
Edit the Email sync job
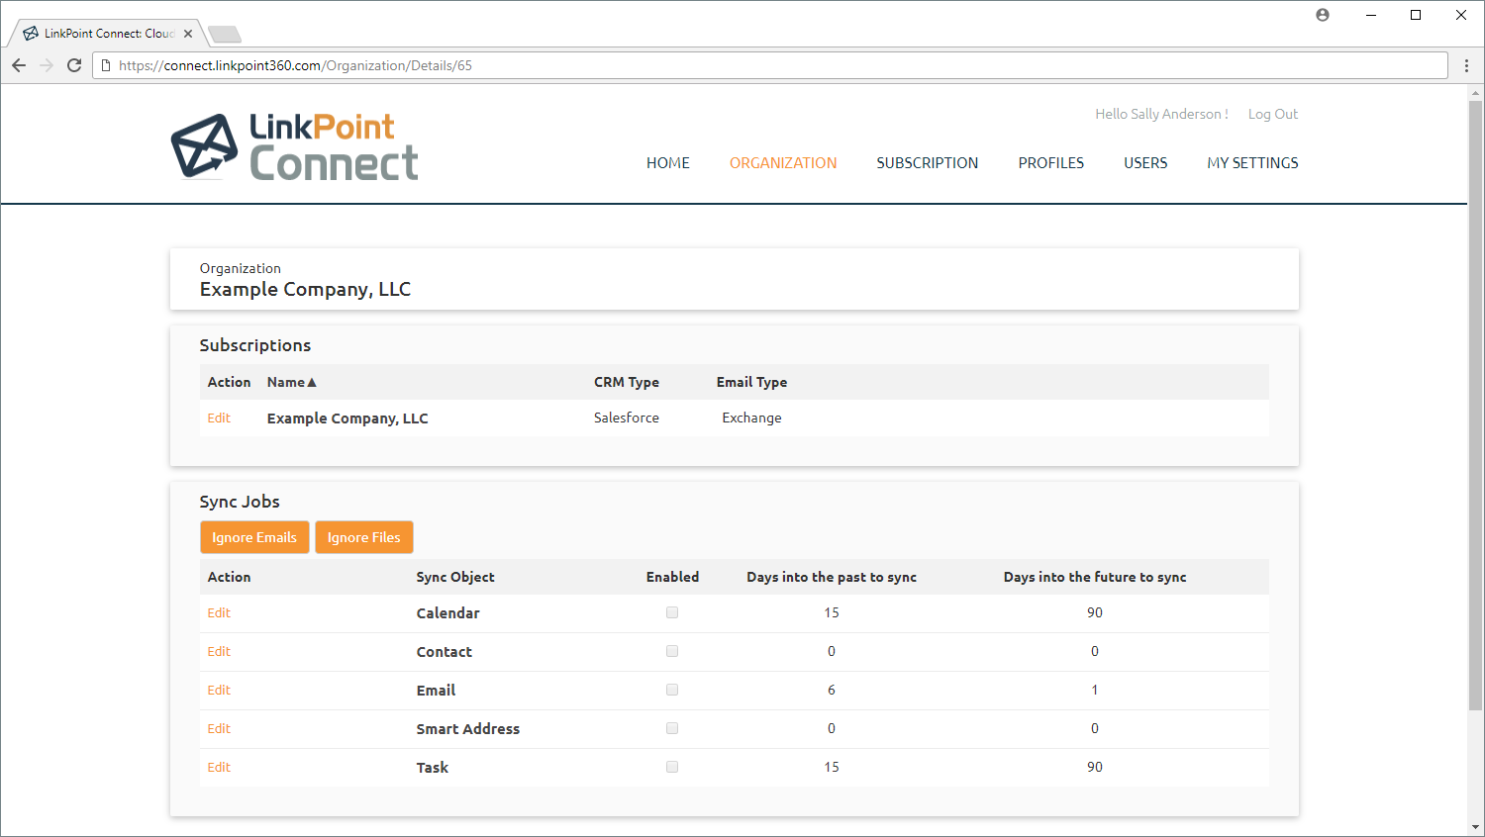point(219,690)
